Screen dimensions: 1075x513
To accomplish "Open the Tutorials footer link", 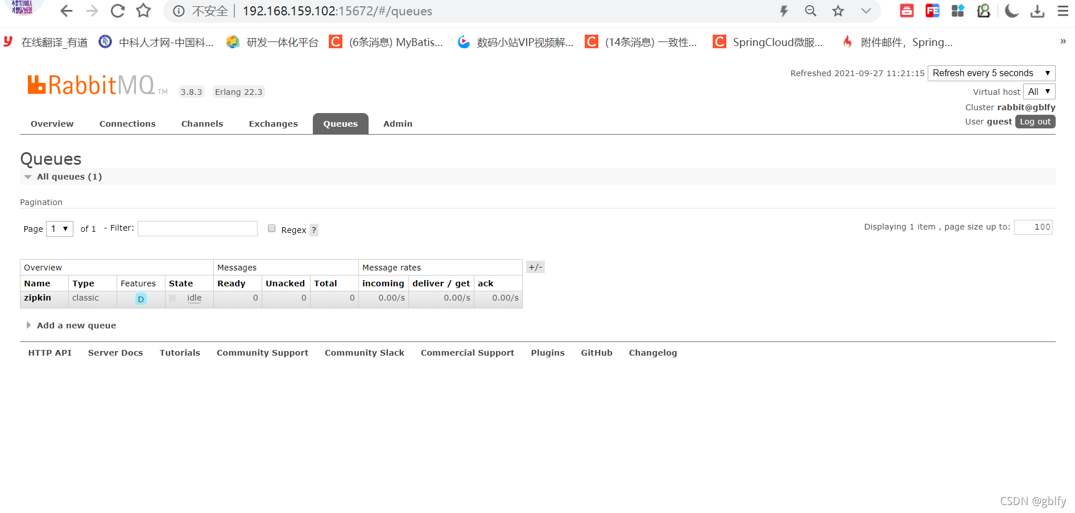I will 180,353.
